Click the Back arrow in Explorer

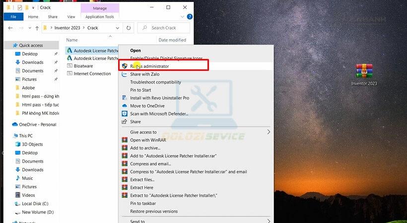(x=10, y=28)
